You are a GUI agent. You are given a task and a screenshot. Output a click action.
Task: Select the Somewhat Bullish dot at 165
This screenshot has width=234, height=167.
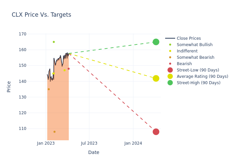tap(53, 42)
